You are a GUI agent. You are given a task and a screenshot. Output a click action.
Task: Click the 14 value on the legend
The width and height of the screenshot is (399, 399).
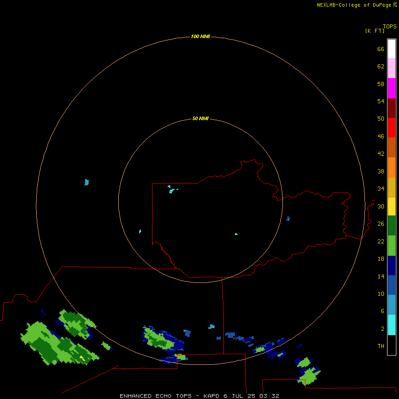[381, 276]
